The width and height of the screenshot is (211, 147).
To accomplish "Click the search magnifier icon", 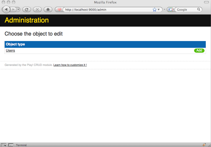I will click(x=199, y=10).
